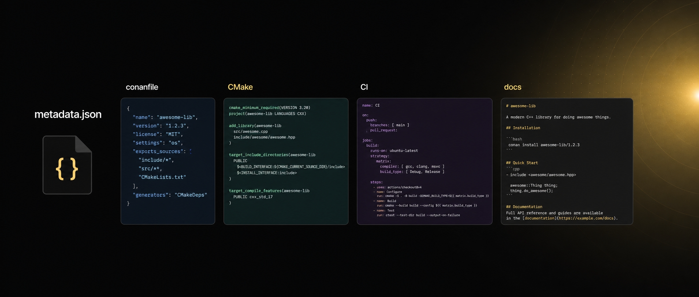Click the "PUBLIC cxx_std_17" line
The image size is (699, 297).
click(x=253, y=197)
